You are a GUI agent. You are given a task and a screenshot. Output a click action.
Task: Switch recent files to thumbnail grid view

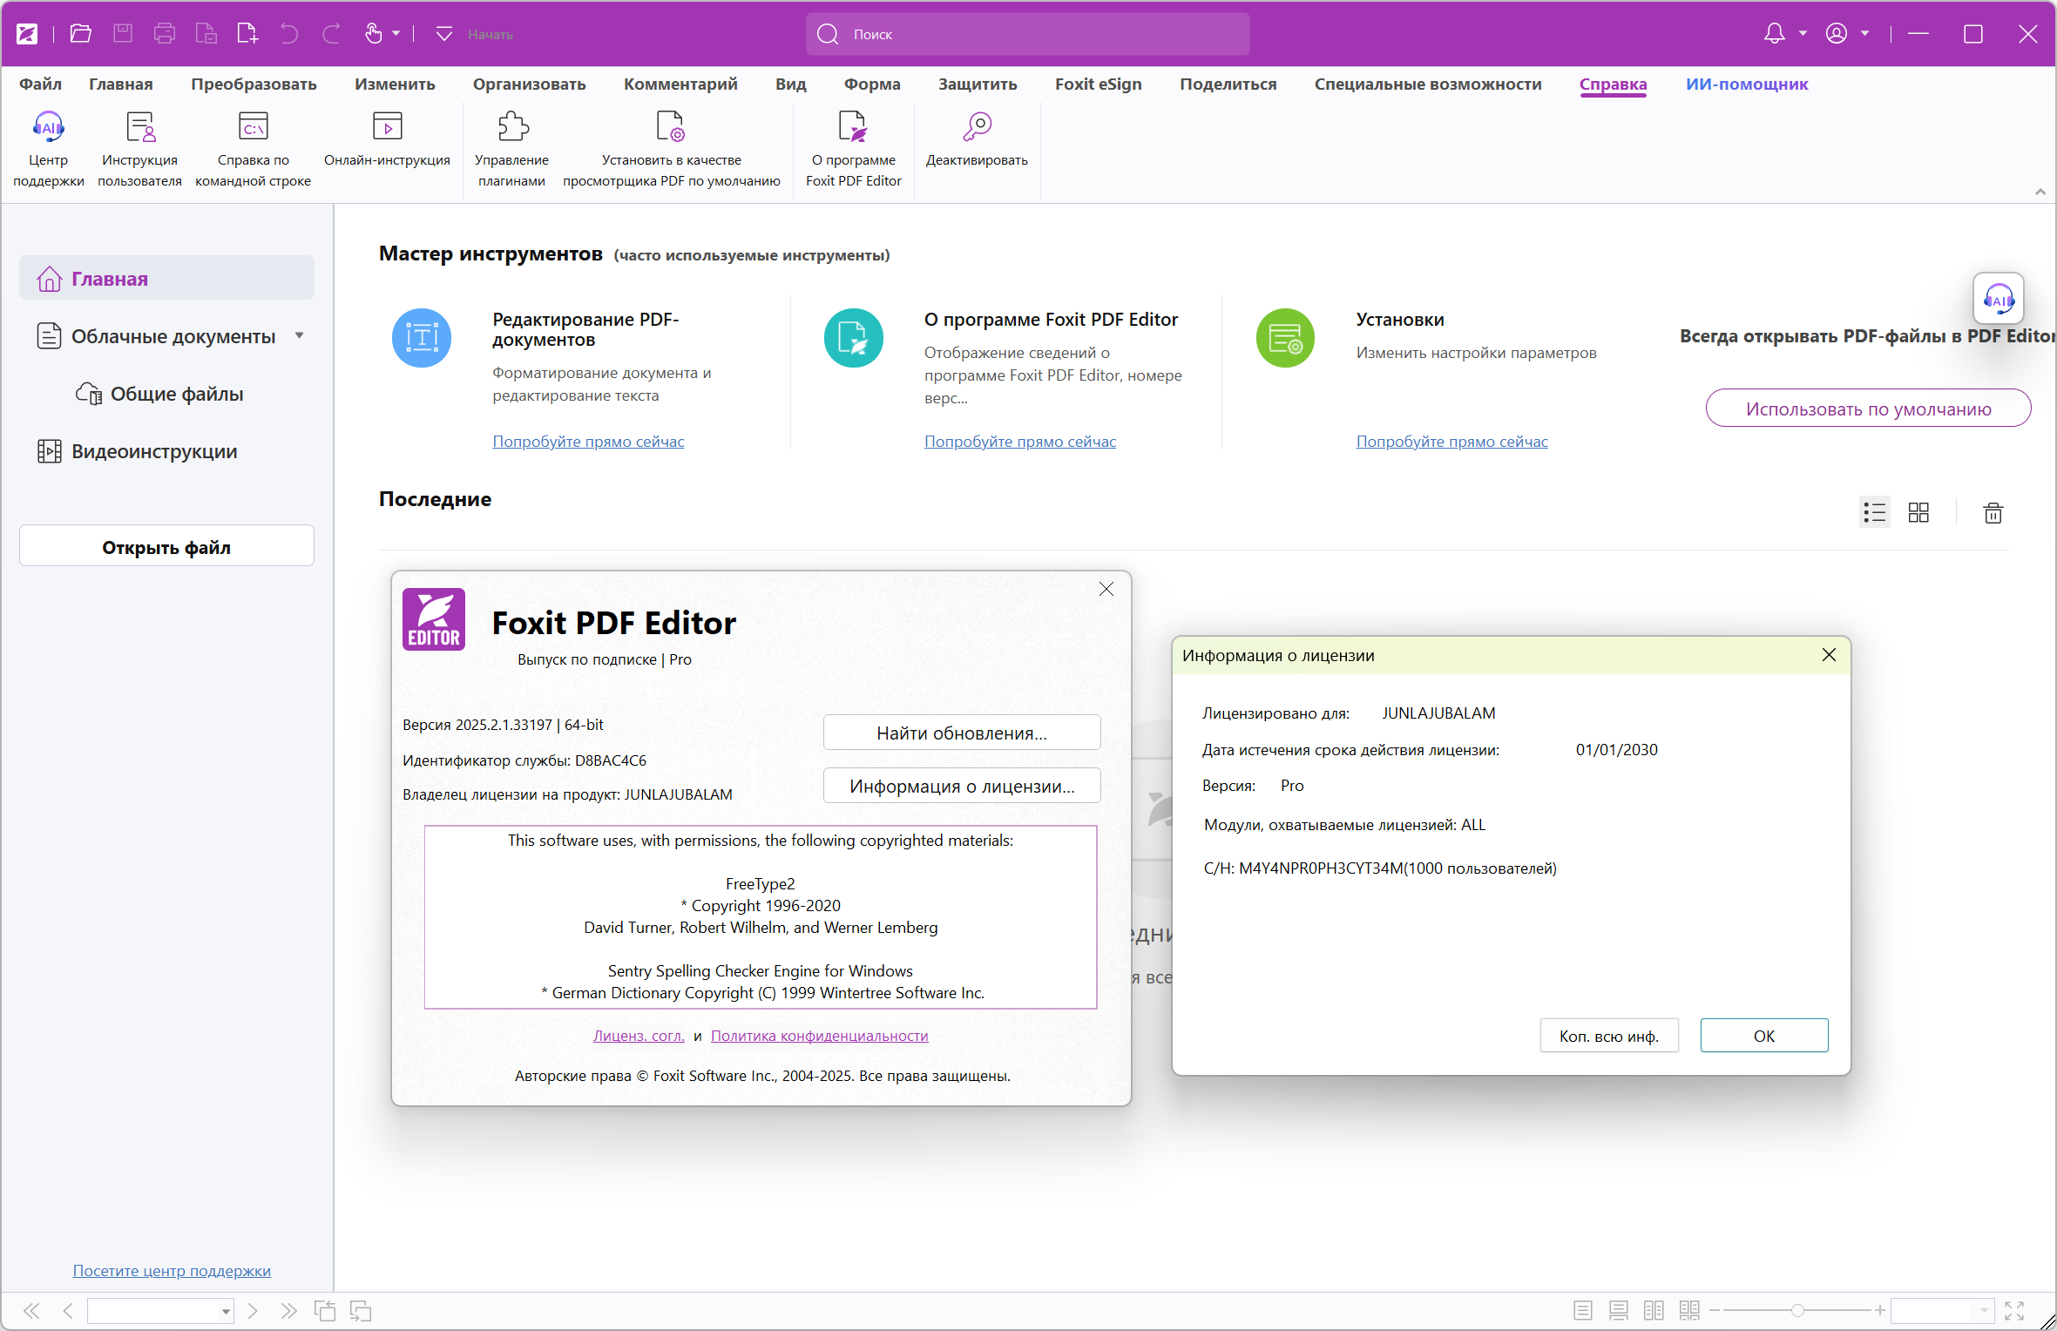pyautogui.click(x=1918, y=513)
